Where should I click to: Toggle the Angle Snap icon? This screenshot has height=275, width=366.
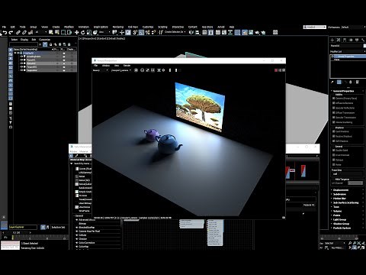click(x=141, y=32)
